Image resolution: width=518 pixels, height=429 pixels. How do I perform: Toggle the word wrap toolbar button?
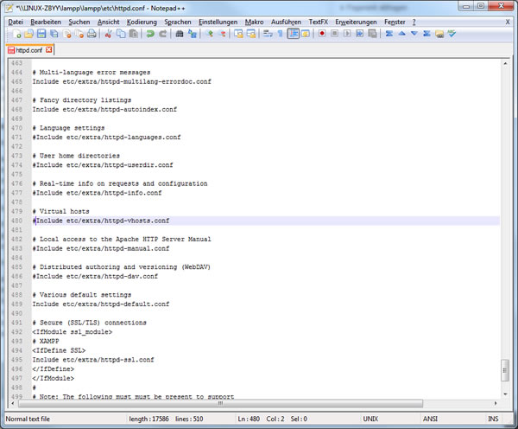pos(268,35)
